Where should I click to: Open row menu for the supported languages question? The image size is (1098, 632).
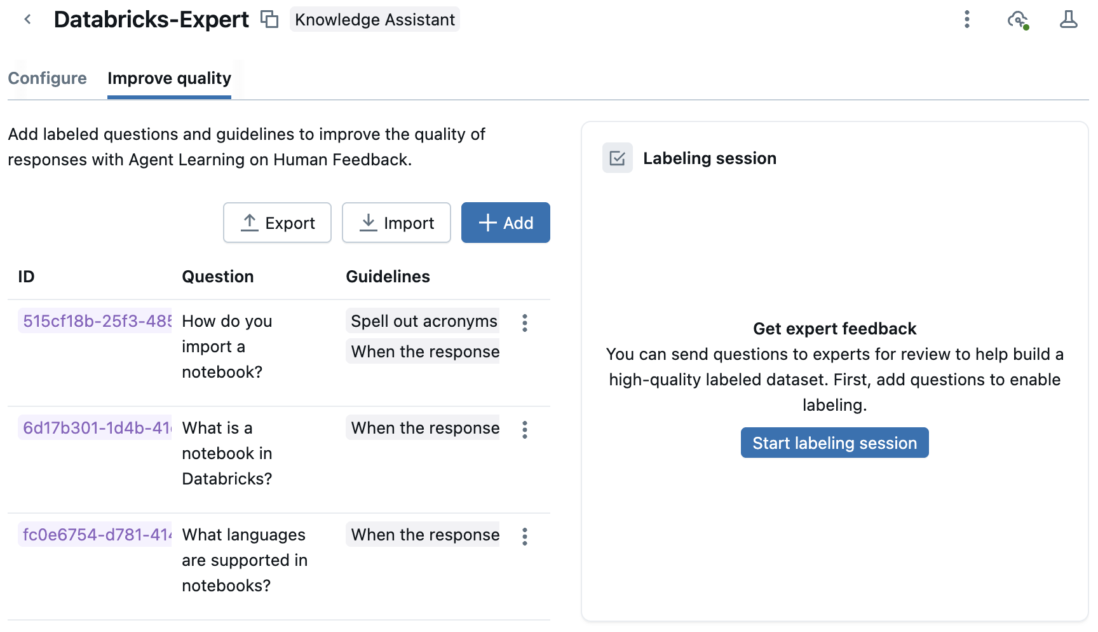point(525,537)
